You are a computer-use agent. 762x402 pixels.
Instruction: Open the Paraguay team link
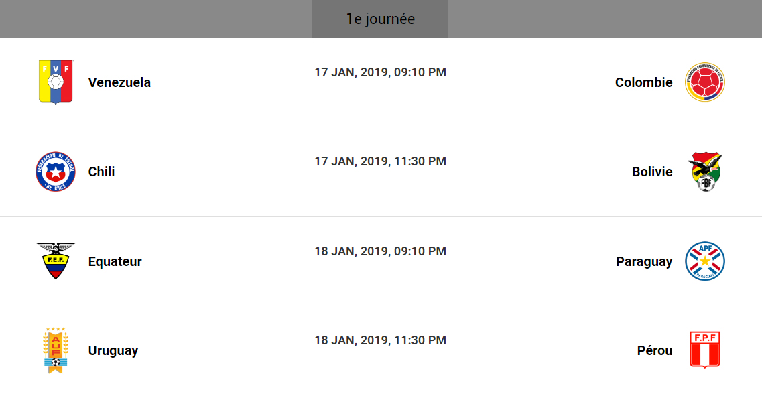tap(644, 262)
